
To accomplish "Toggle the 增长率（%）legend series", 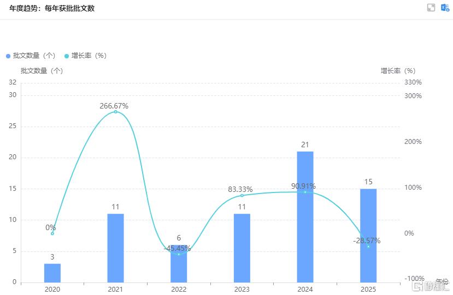I will click(85, 56).
